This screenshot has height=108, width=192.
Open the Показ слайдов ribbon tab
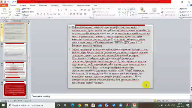click(68, 5)
